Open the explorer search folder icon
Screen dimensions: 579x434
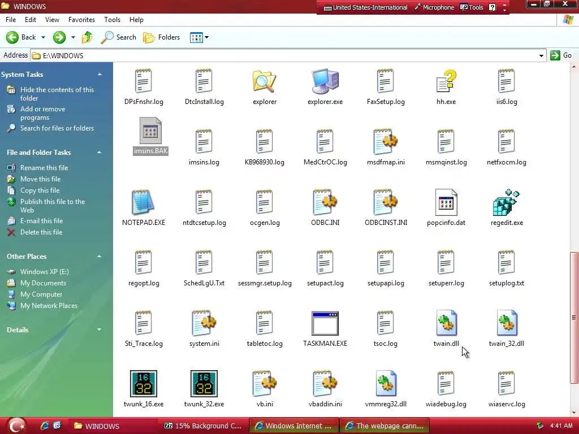[265, 81]
